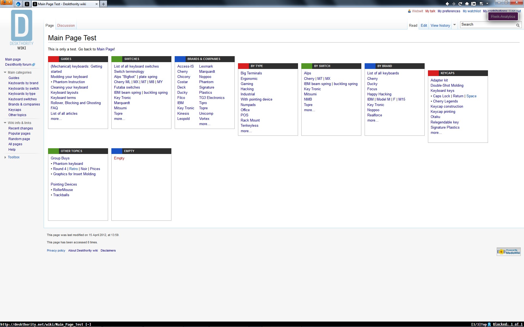The height and width of the screenshot is (327, 524).
Task: Switch to the blue globe pinned tab
Action: pos(18,4)
